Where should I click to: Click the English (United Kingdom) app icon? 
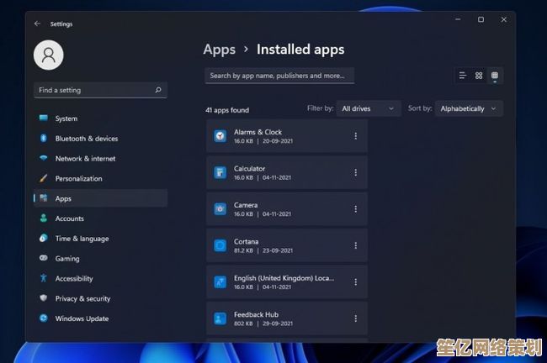coord(220,281)
